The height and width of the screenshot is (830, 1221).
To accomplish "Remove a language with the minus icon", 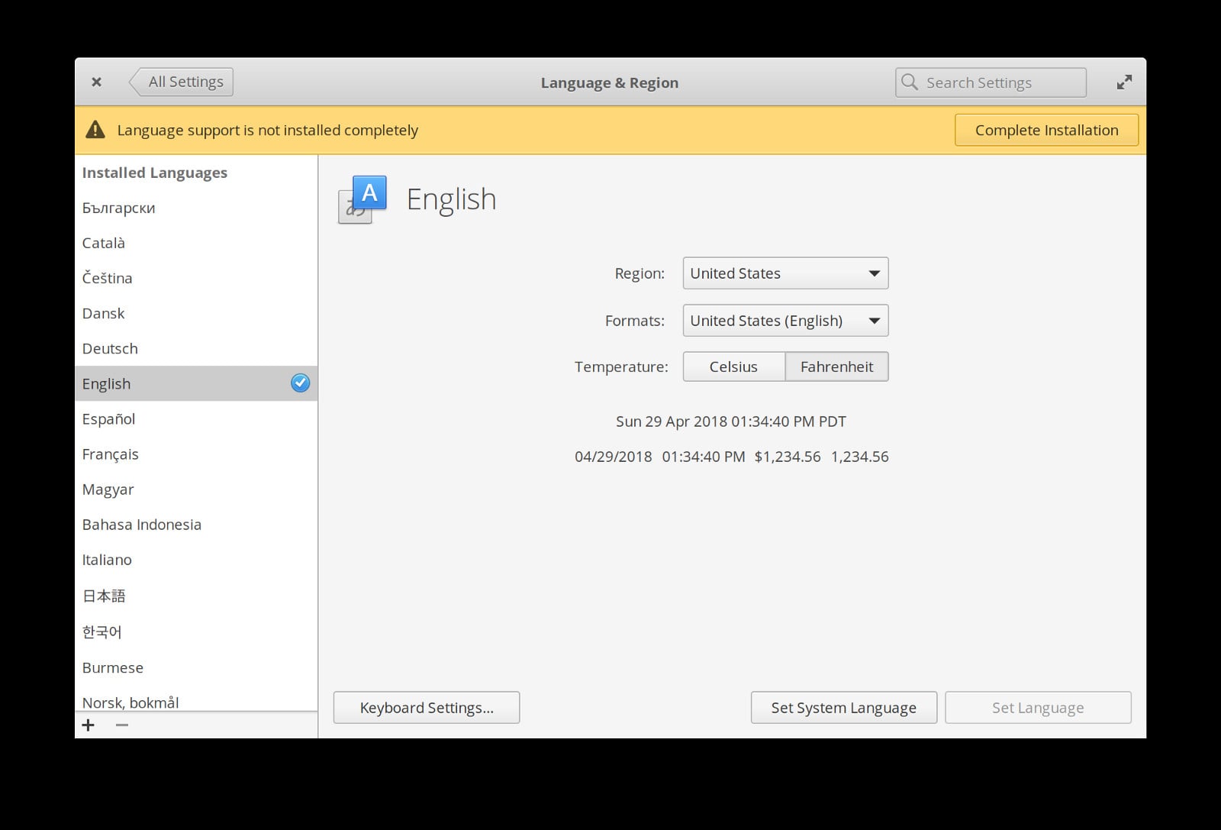I will [121, 725].
